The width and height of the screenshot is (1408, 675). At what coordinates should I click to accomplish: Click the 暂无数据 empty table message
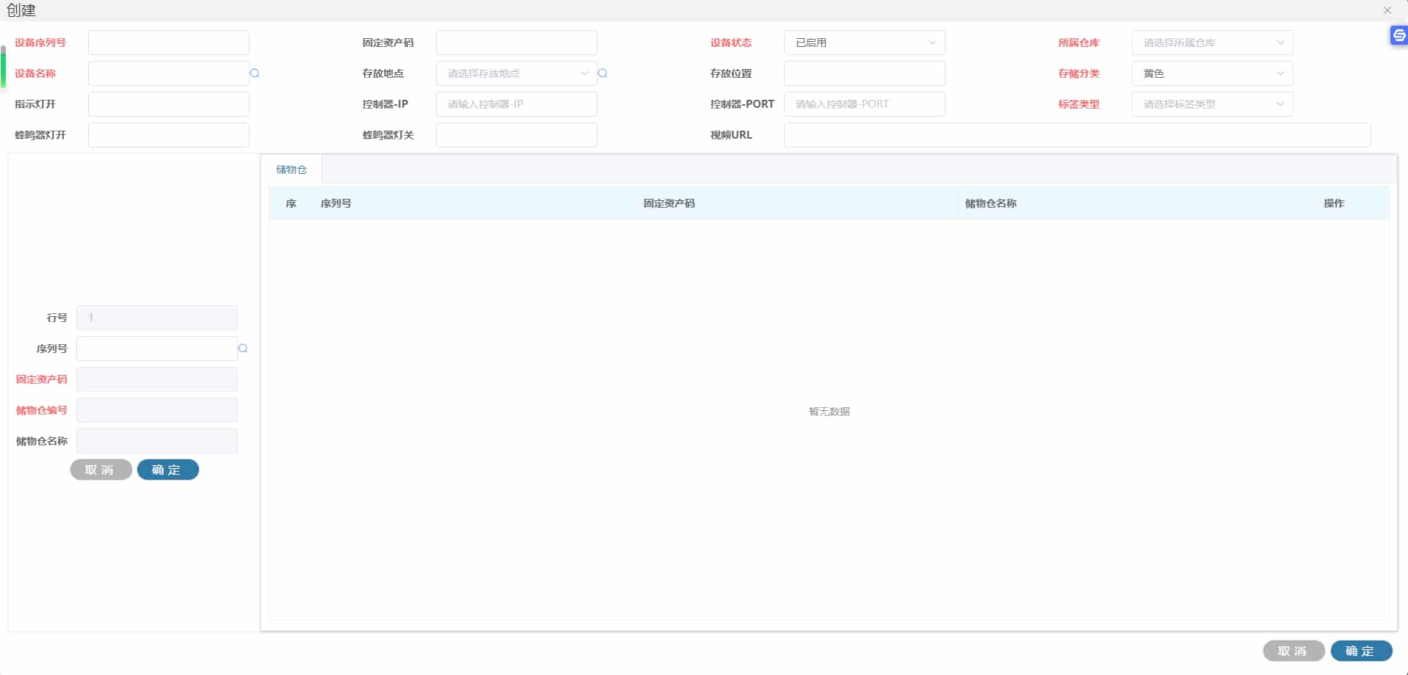pyautogui.click(x=829, y=412)
